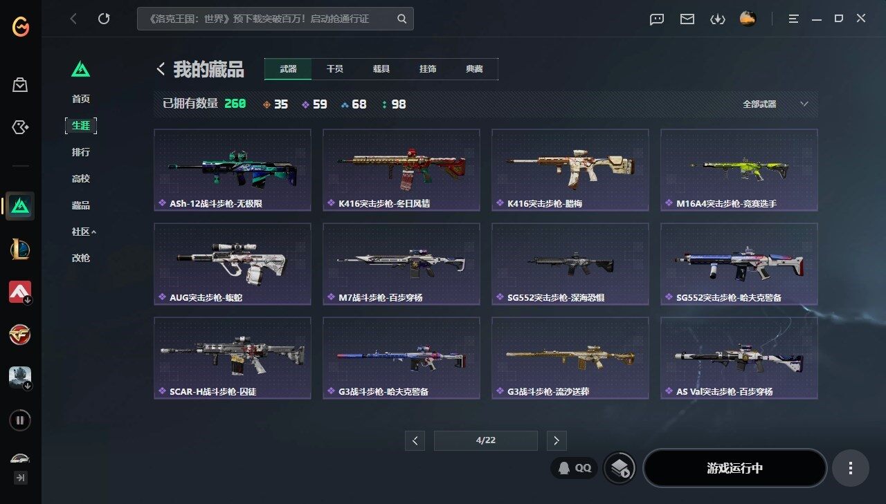Viewport: 886px width, 504px height.
Task: Go to the next collection page arrow
Action: tap(557, 440)
